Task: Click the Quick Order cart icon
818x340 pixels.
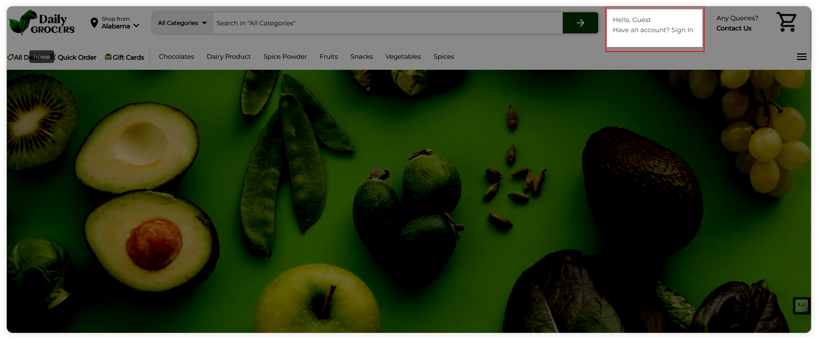Action: click(54, 57)
